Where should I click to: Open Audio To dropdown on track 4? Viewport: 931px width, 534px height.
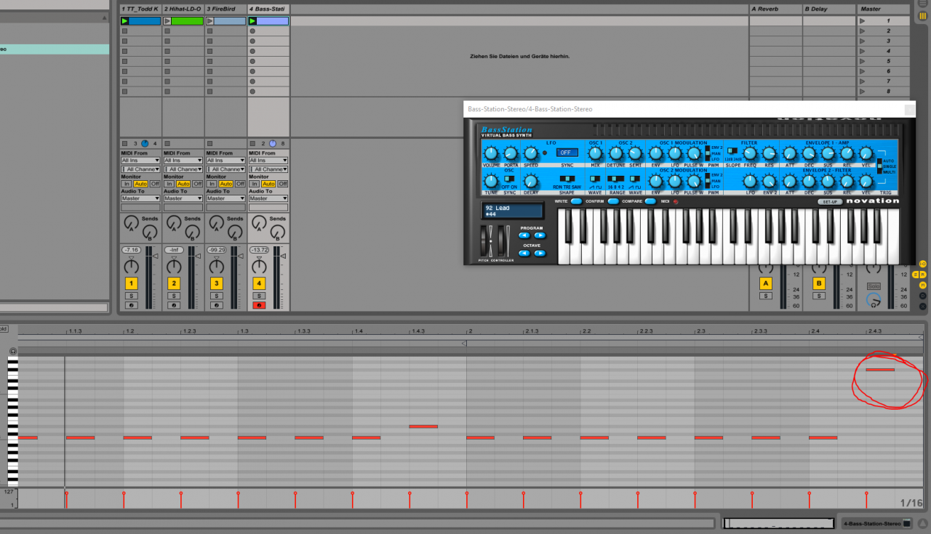click(268, 198)
